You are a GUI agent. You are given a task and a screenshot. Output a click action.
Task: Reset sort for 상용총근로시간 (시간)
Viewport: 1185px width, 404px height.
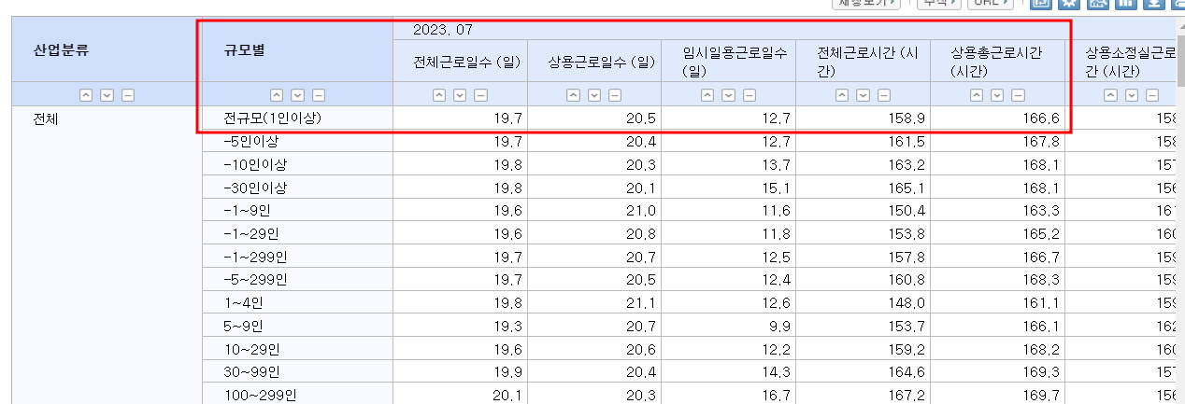tap(1020, 94)
